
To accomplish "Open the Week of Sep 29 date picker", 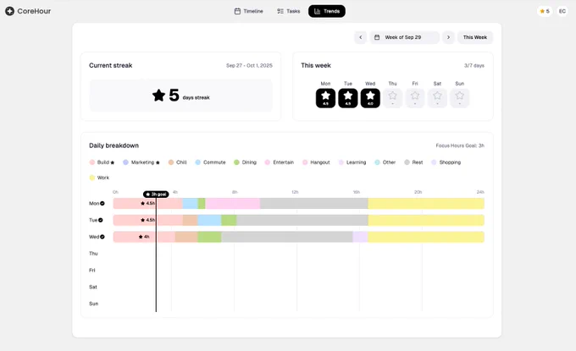I will (x=404, y=37).
